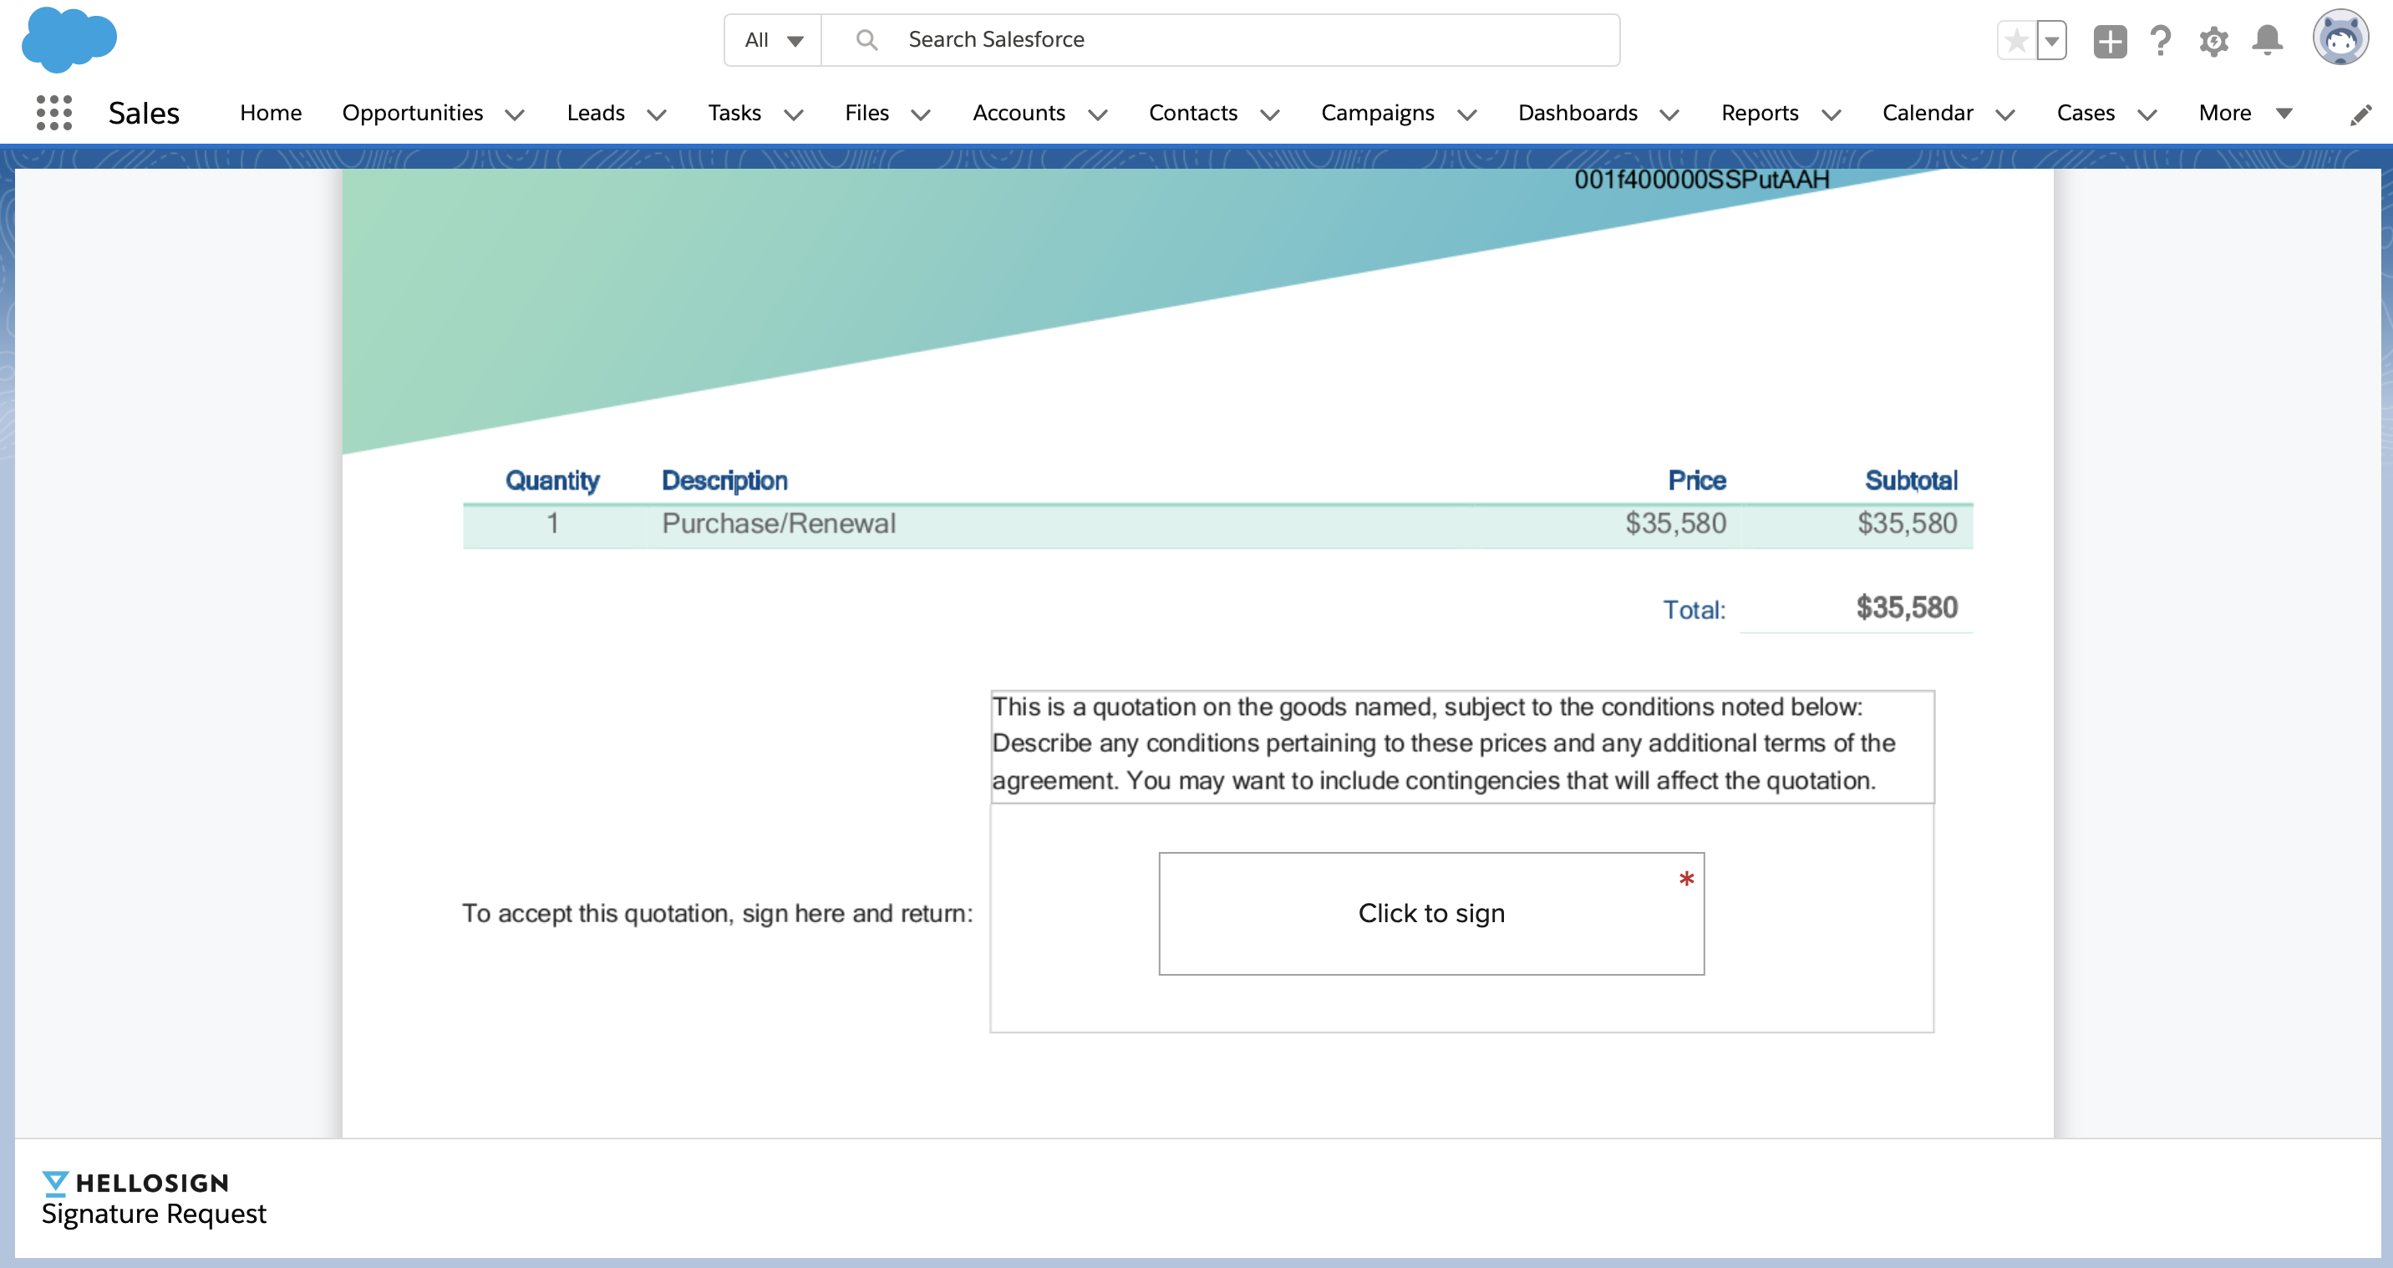Screen dimensions: 2393x1268
Task: Open the All search scope dropdown
Action: coord(773,40)
